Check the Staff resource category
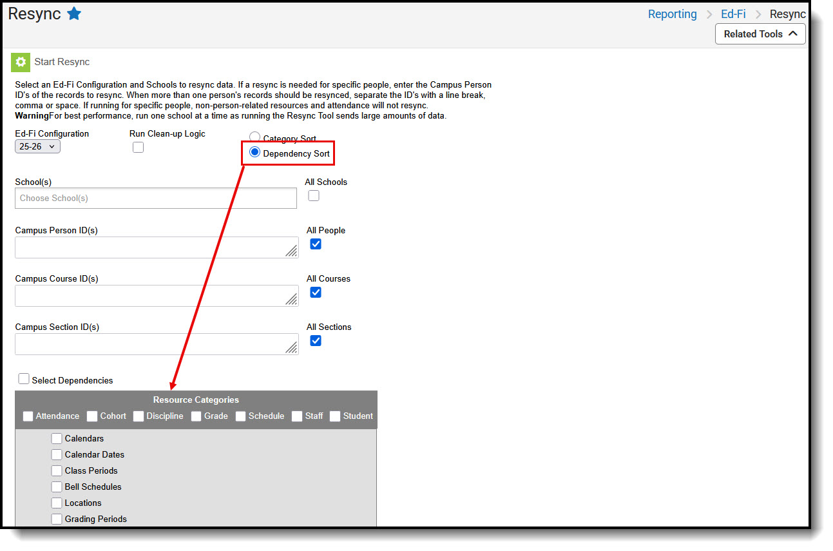Viewport: 833px width, 551px height. pyautogui.click(x=296, y=416)
